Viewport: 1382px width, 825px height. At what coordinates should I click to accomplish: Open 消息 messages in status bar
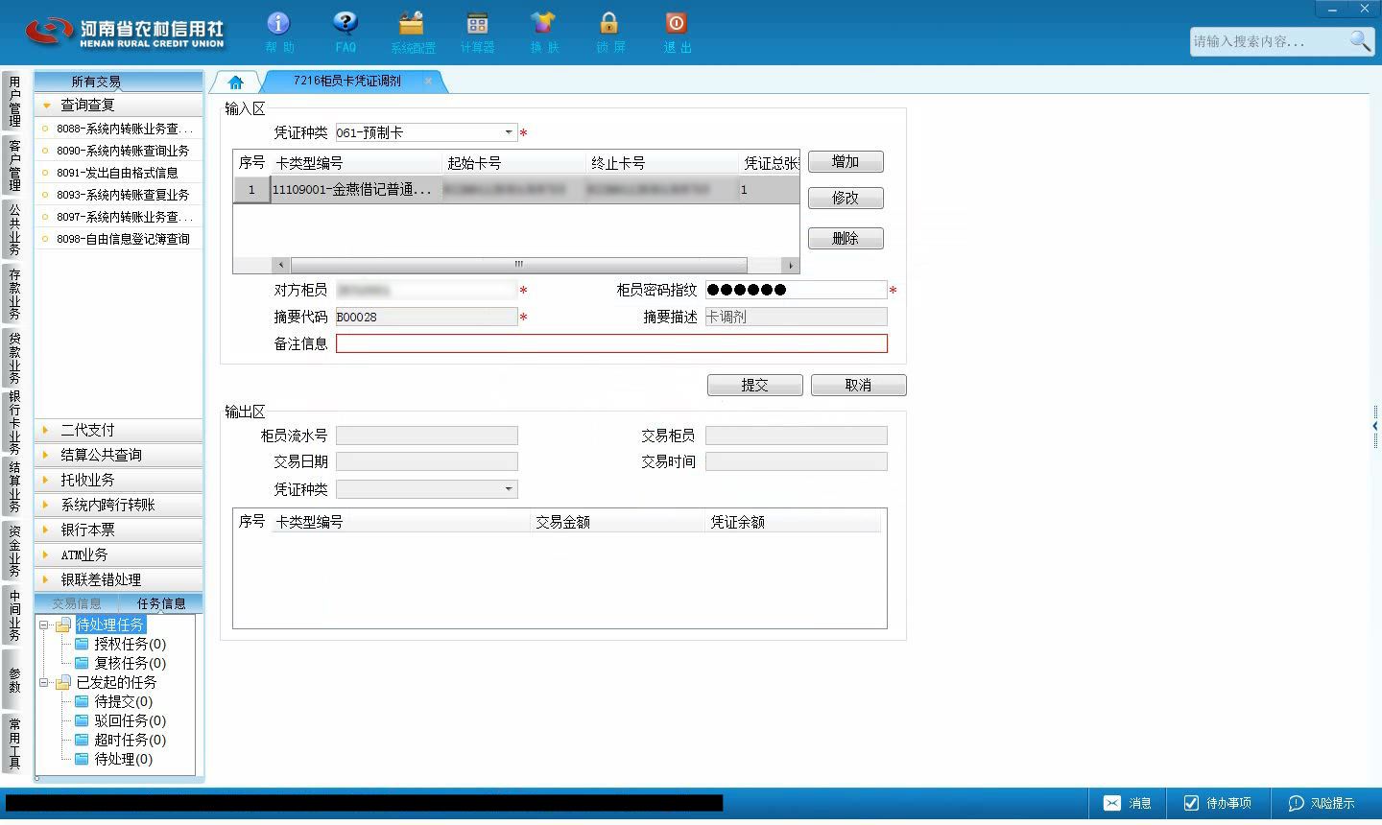pyautogui.click(x=1128, y=803)
